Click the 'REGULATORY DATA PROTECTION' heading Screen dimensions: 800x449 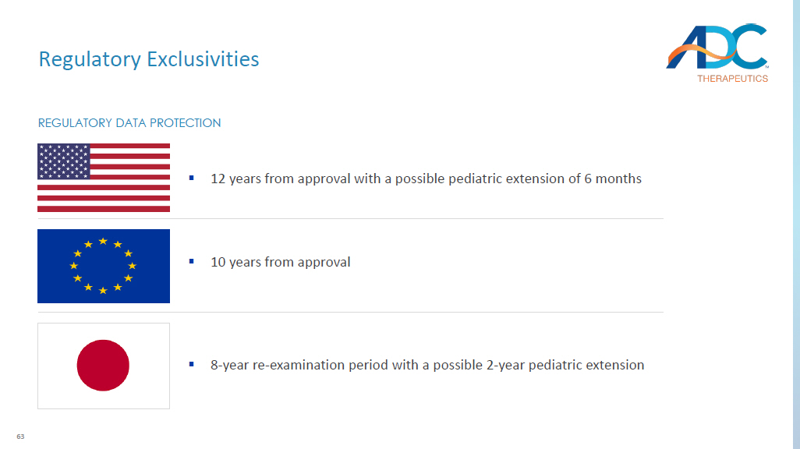[129, 123]
